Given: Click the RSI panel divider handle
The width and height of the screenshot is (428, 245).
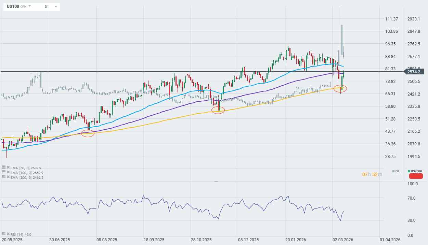Looking at the screenshot, I should (x=216, y=182).
